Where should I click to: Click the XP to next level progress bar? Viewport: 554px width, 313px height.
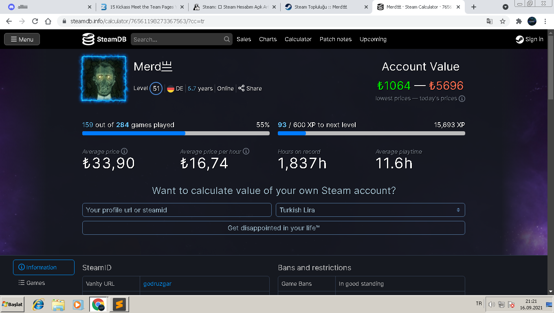(372, 133)
